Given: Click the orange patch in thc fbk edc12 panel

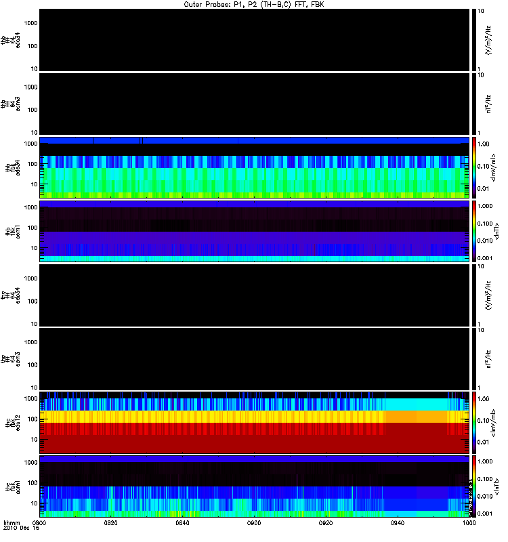Looking at the screenshot, I should (416, 417).
